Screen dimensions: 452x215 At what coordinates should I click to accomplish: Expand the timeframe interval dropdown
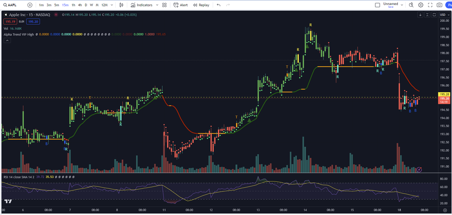(x=112, y=5)
